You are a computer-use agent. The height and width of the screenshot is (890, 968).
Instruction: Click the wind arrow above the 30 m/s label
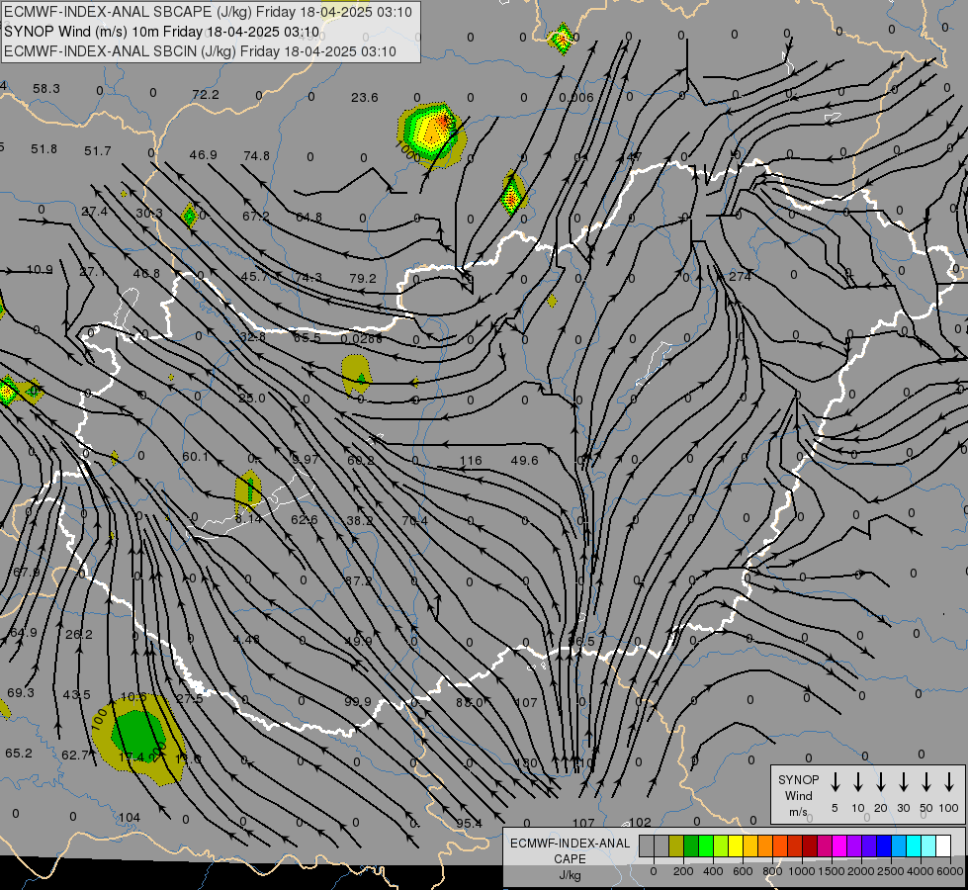tap(903, 782)
